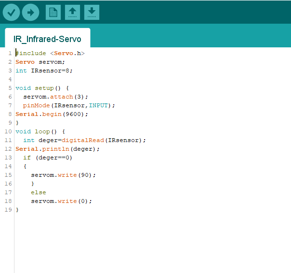Save the sketch using the down-arrow icon

point(92,13)
